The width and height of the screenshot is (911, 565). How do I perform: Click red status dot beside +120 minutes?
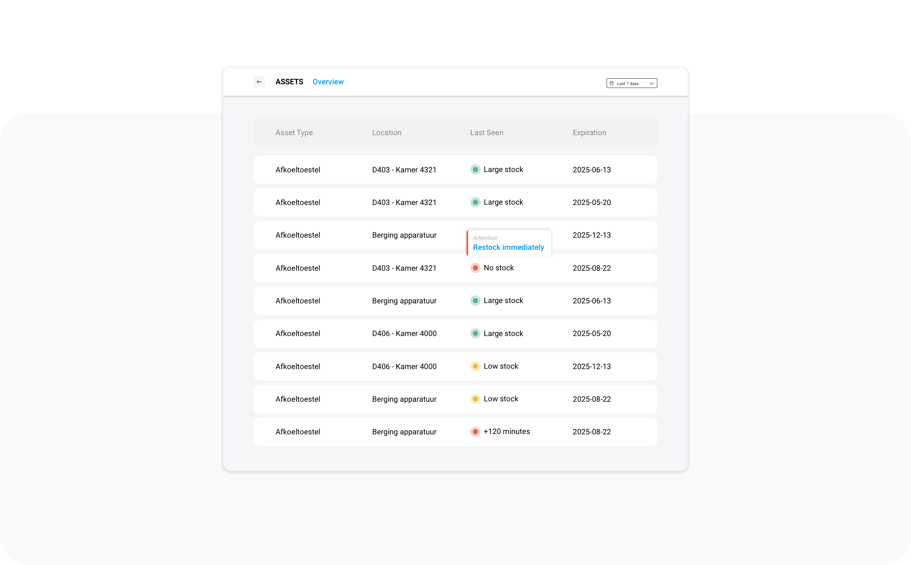(475, 432)
